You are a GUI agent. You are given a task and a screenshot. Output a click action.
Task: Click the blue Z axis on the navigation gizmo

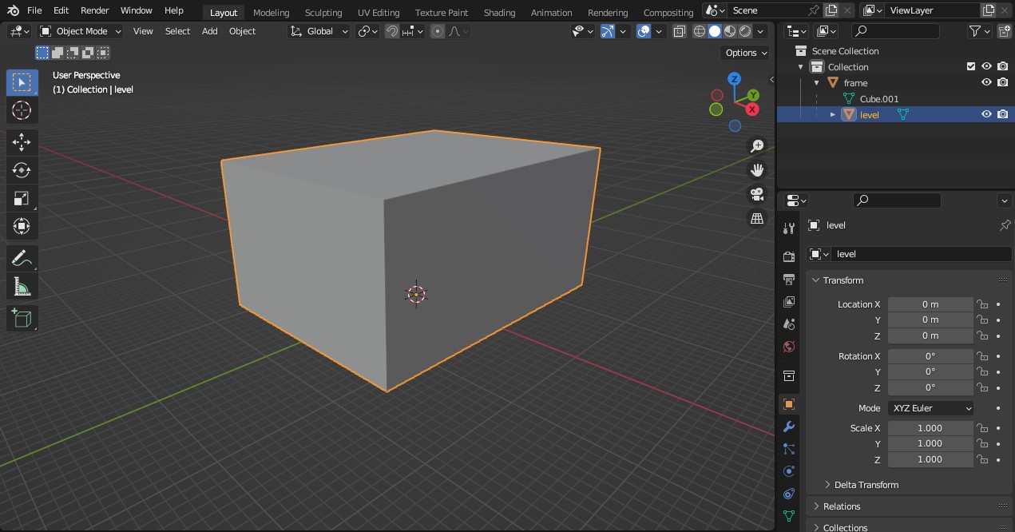click(x=734, y=79)
